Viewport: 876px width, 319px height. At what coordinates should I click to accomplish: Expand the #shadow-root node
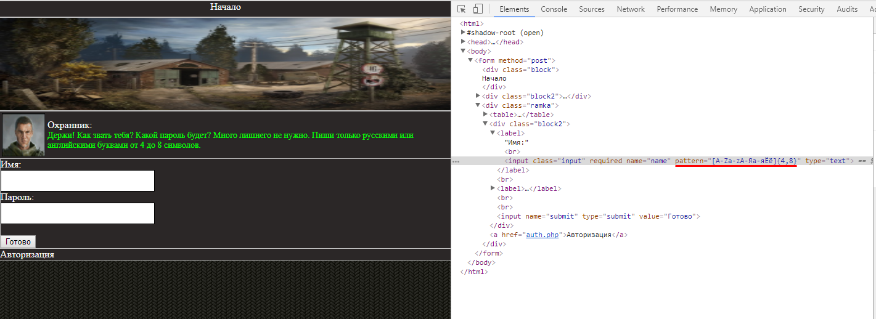click(463, 33)
